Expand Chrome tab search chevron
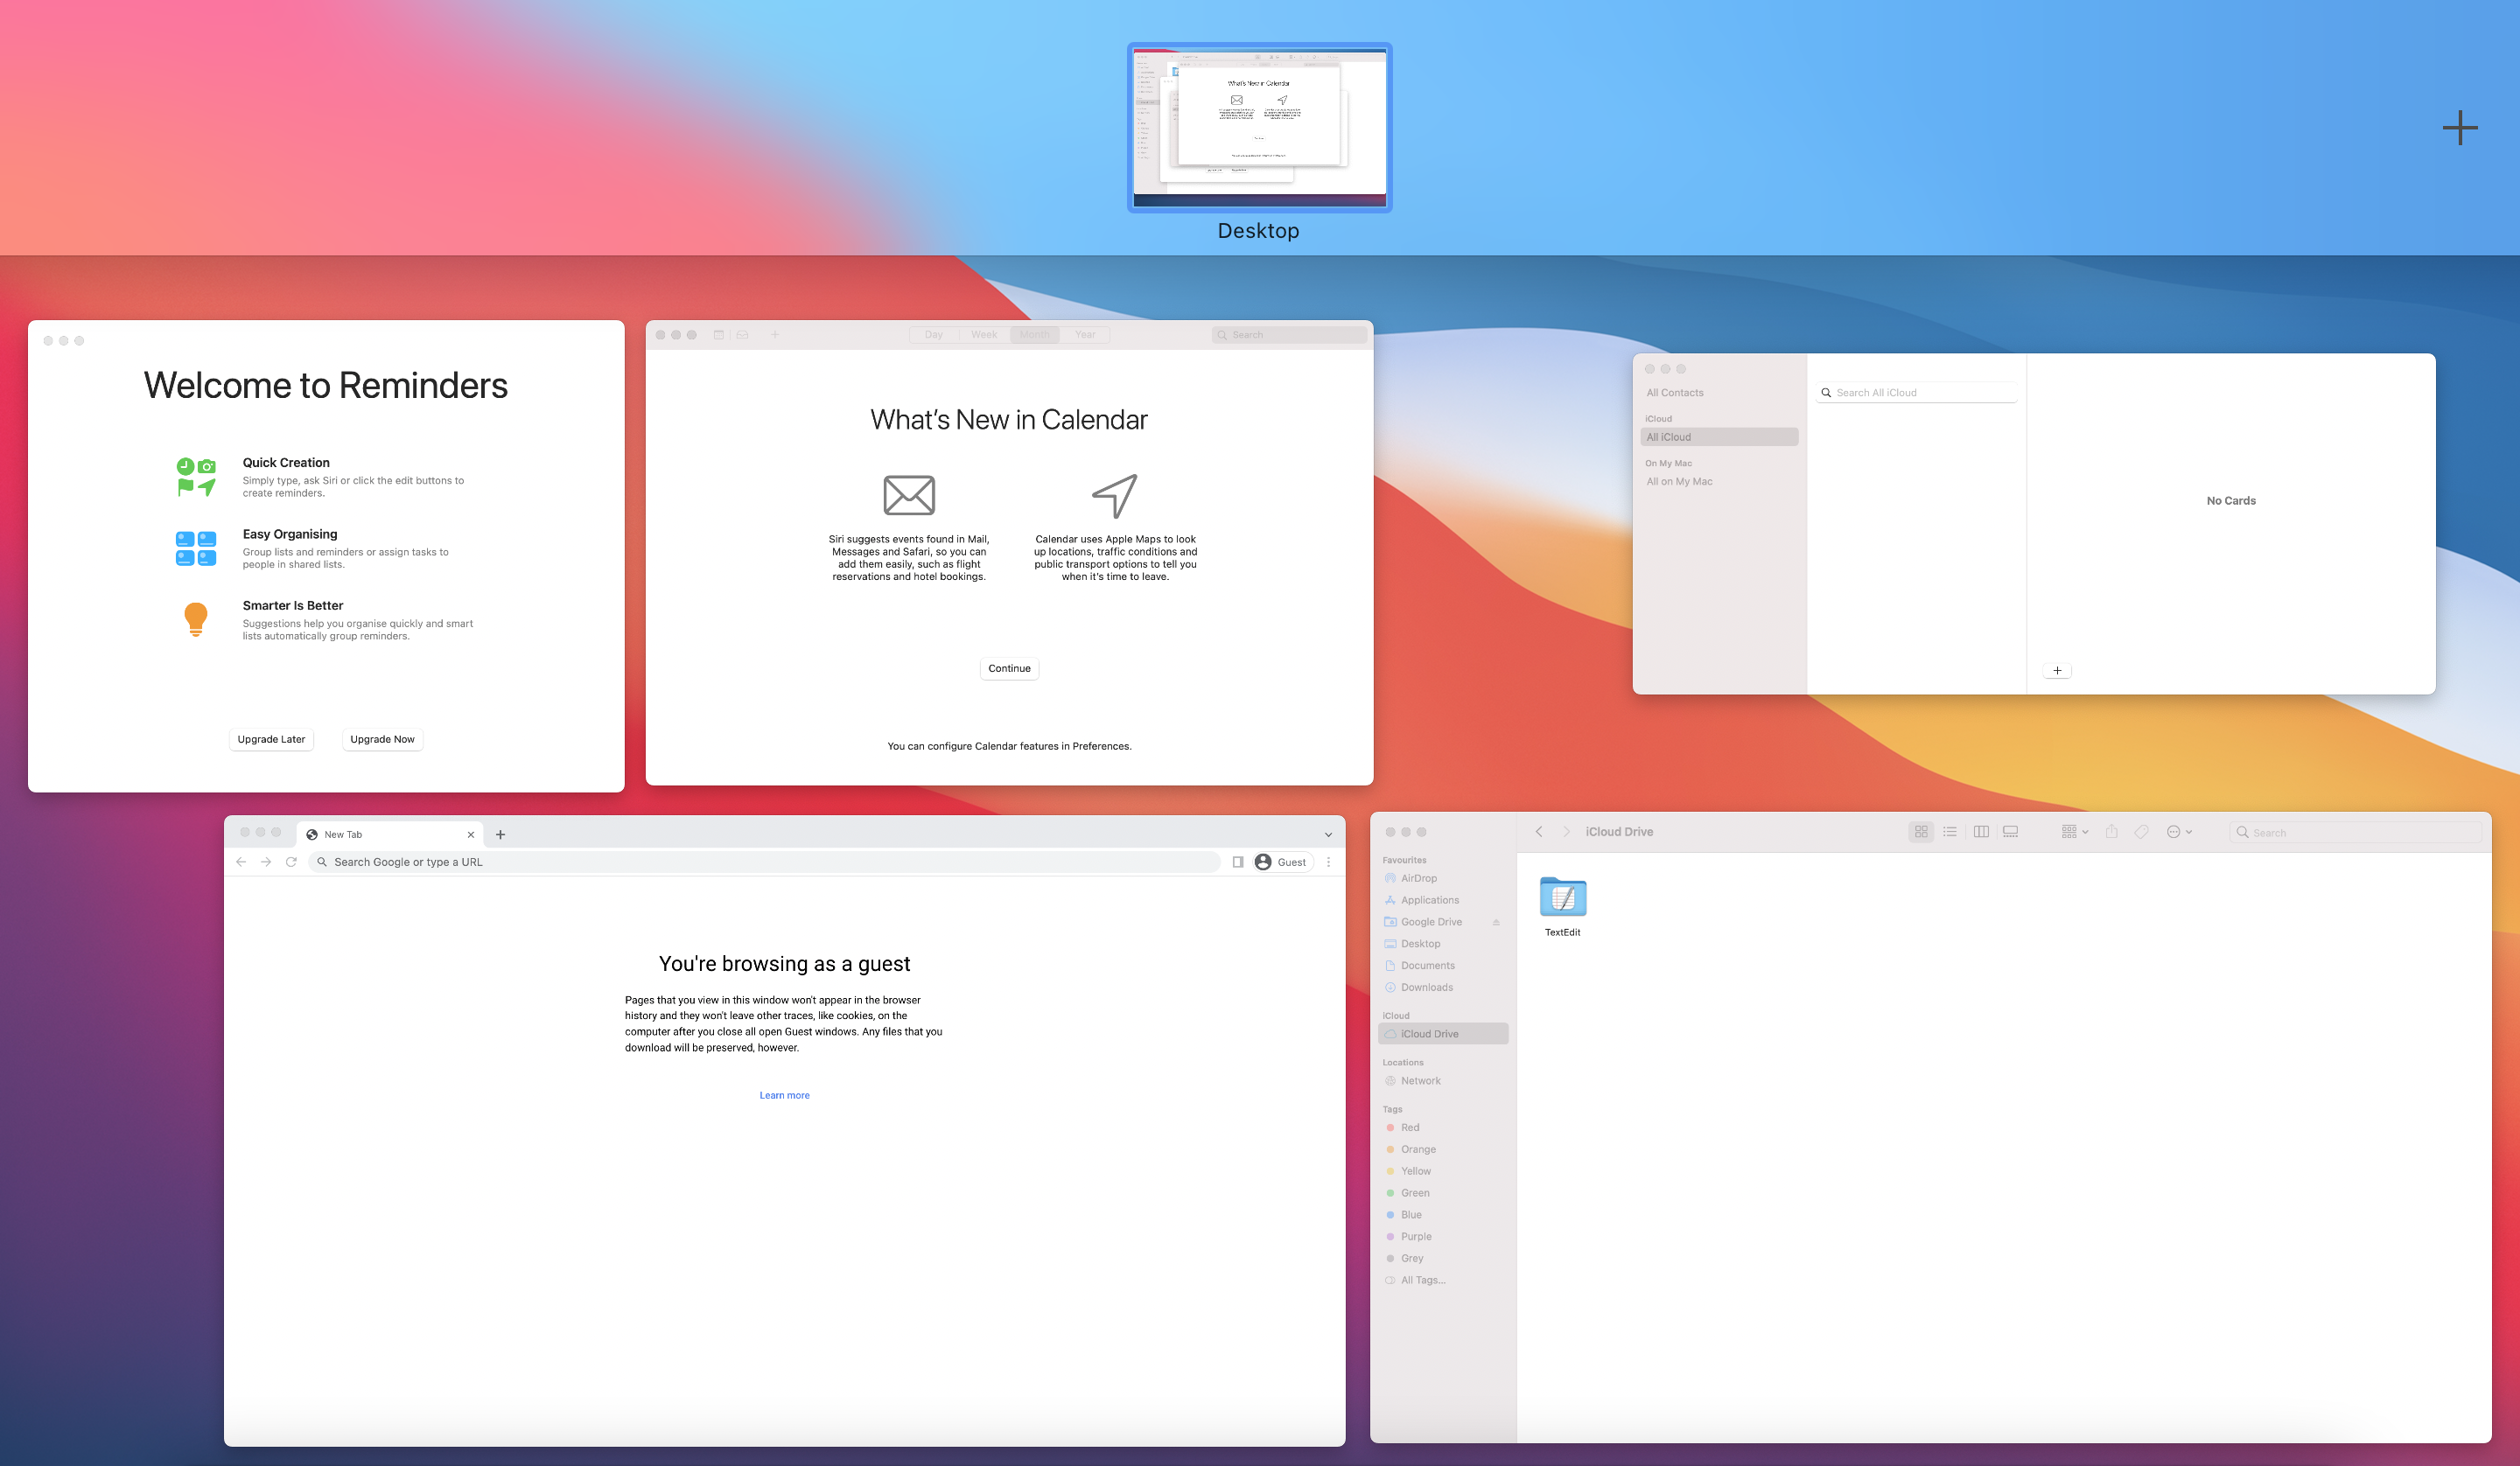Image resolution: width=2520 pixels, height=1466 pixels. pos(1328,835)
